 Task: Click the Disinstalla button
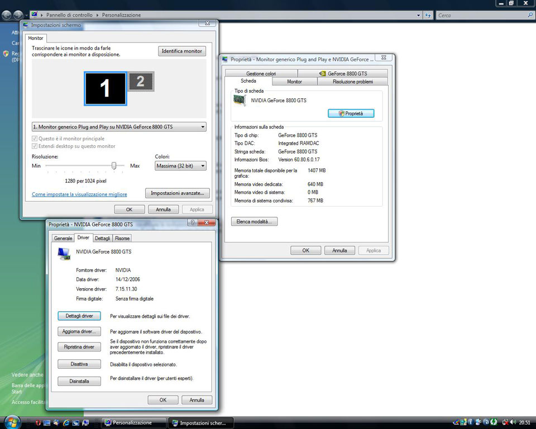pyautogui.click(x=79, y=381)
